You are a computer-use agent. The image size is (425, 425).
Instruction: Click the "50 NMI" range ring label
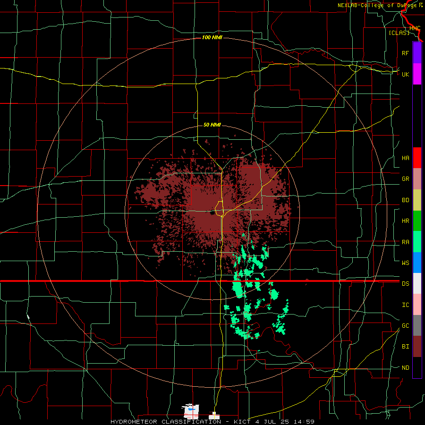212,125
